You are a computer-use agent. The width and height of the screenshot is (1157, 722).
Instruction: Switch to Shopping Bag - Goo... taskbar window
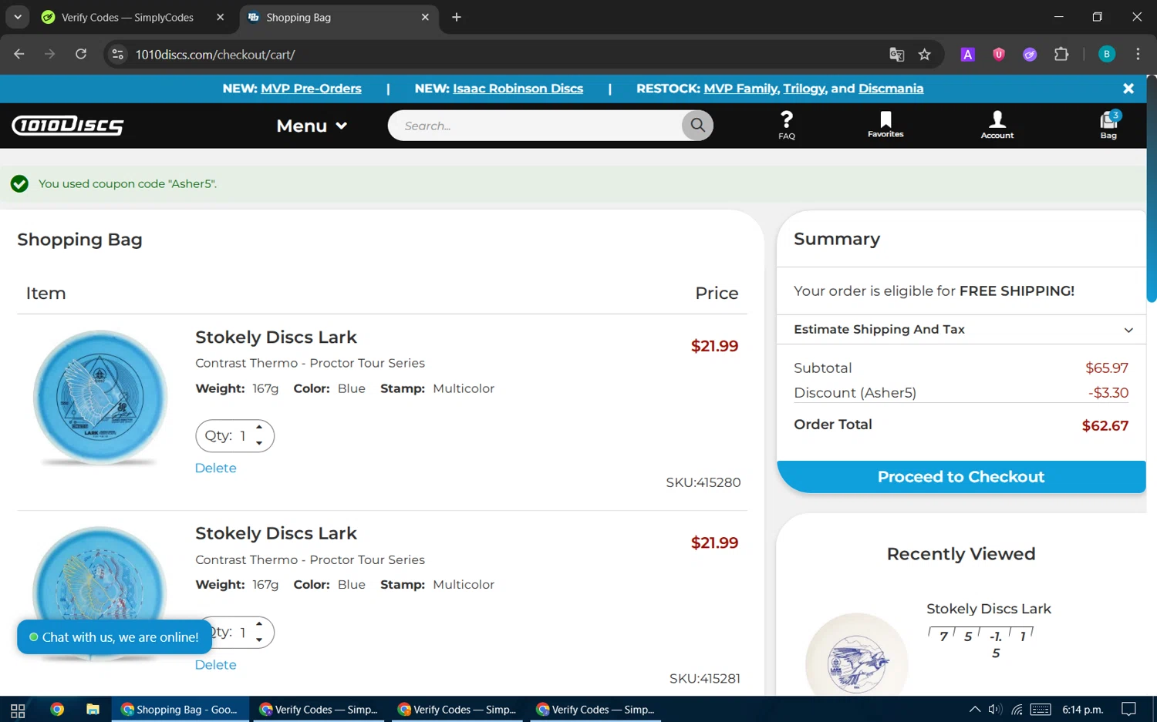click(x=181, y=710)
